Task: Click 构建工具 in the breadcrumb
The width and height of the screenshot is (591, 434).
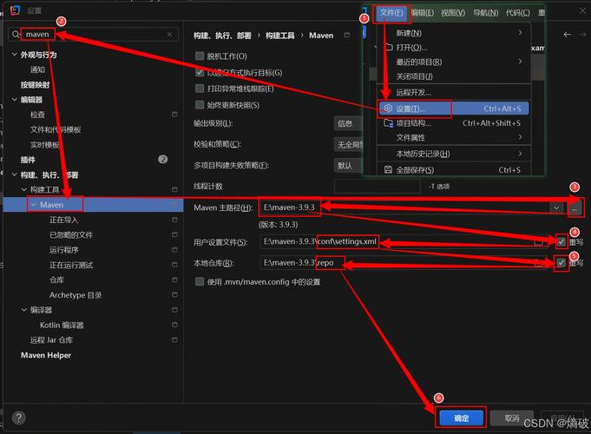Action: 280,36
